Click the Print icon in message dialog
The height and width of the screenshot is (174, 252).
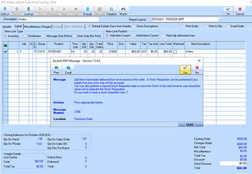(56, 70)
